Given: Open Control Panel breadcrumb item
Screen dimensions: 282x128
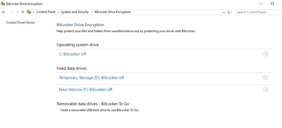Looking at the screenshot, I should point(46,12).
